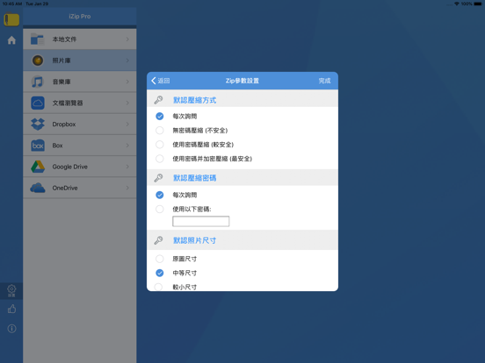This screenshot has height=363, width=485.
Task: Open the Google Drive menu row
Action: pos(79,167)
